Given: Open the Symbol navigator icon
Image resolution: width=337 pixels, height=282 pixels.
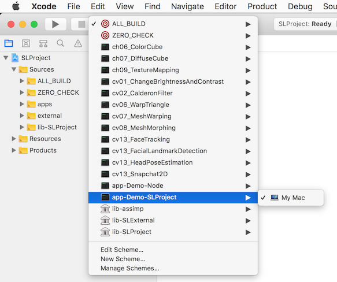Looking at the screenshot, I should point(43,43).
